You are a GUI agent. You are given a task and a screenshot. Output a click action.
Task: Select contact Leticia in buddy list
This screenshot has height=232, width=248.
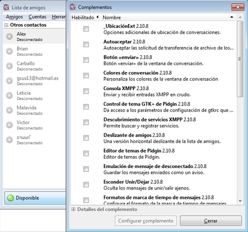tap(34, 96)
